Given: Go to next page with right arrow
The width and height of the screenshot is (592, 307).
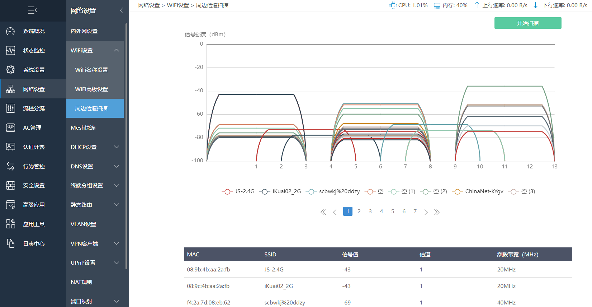Looking at the screenshot, I should coord(426,212).
